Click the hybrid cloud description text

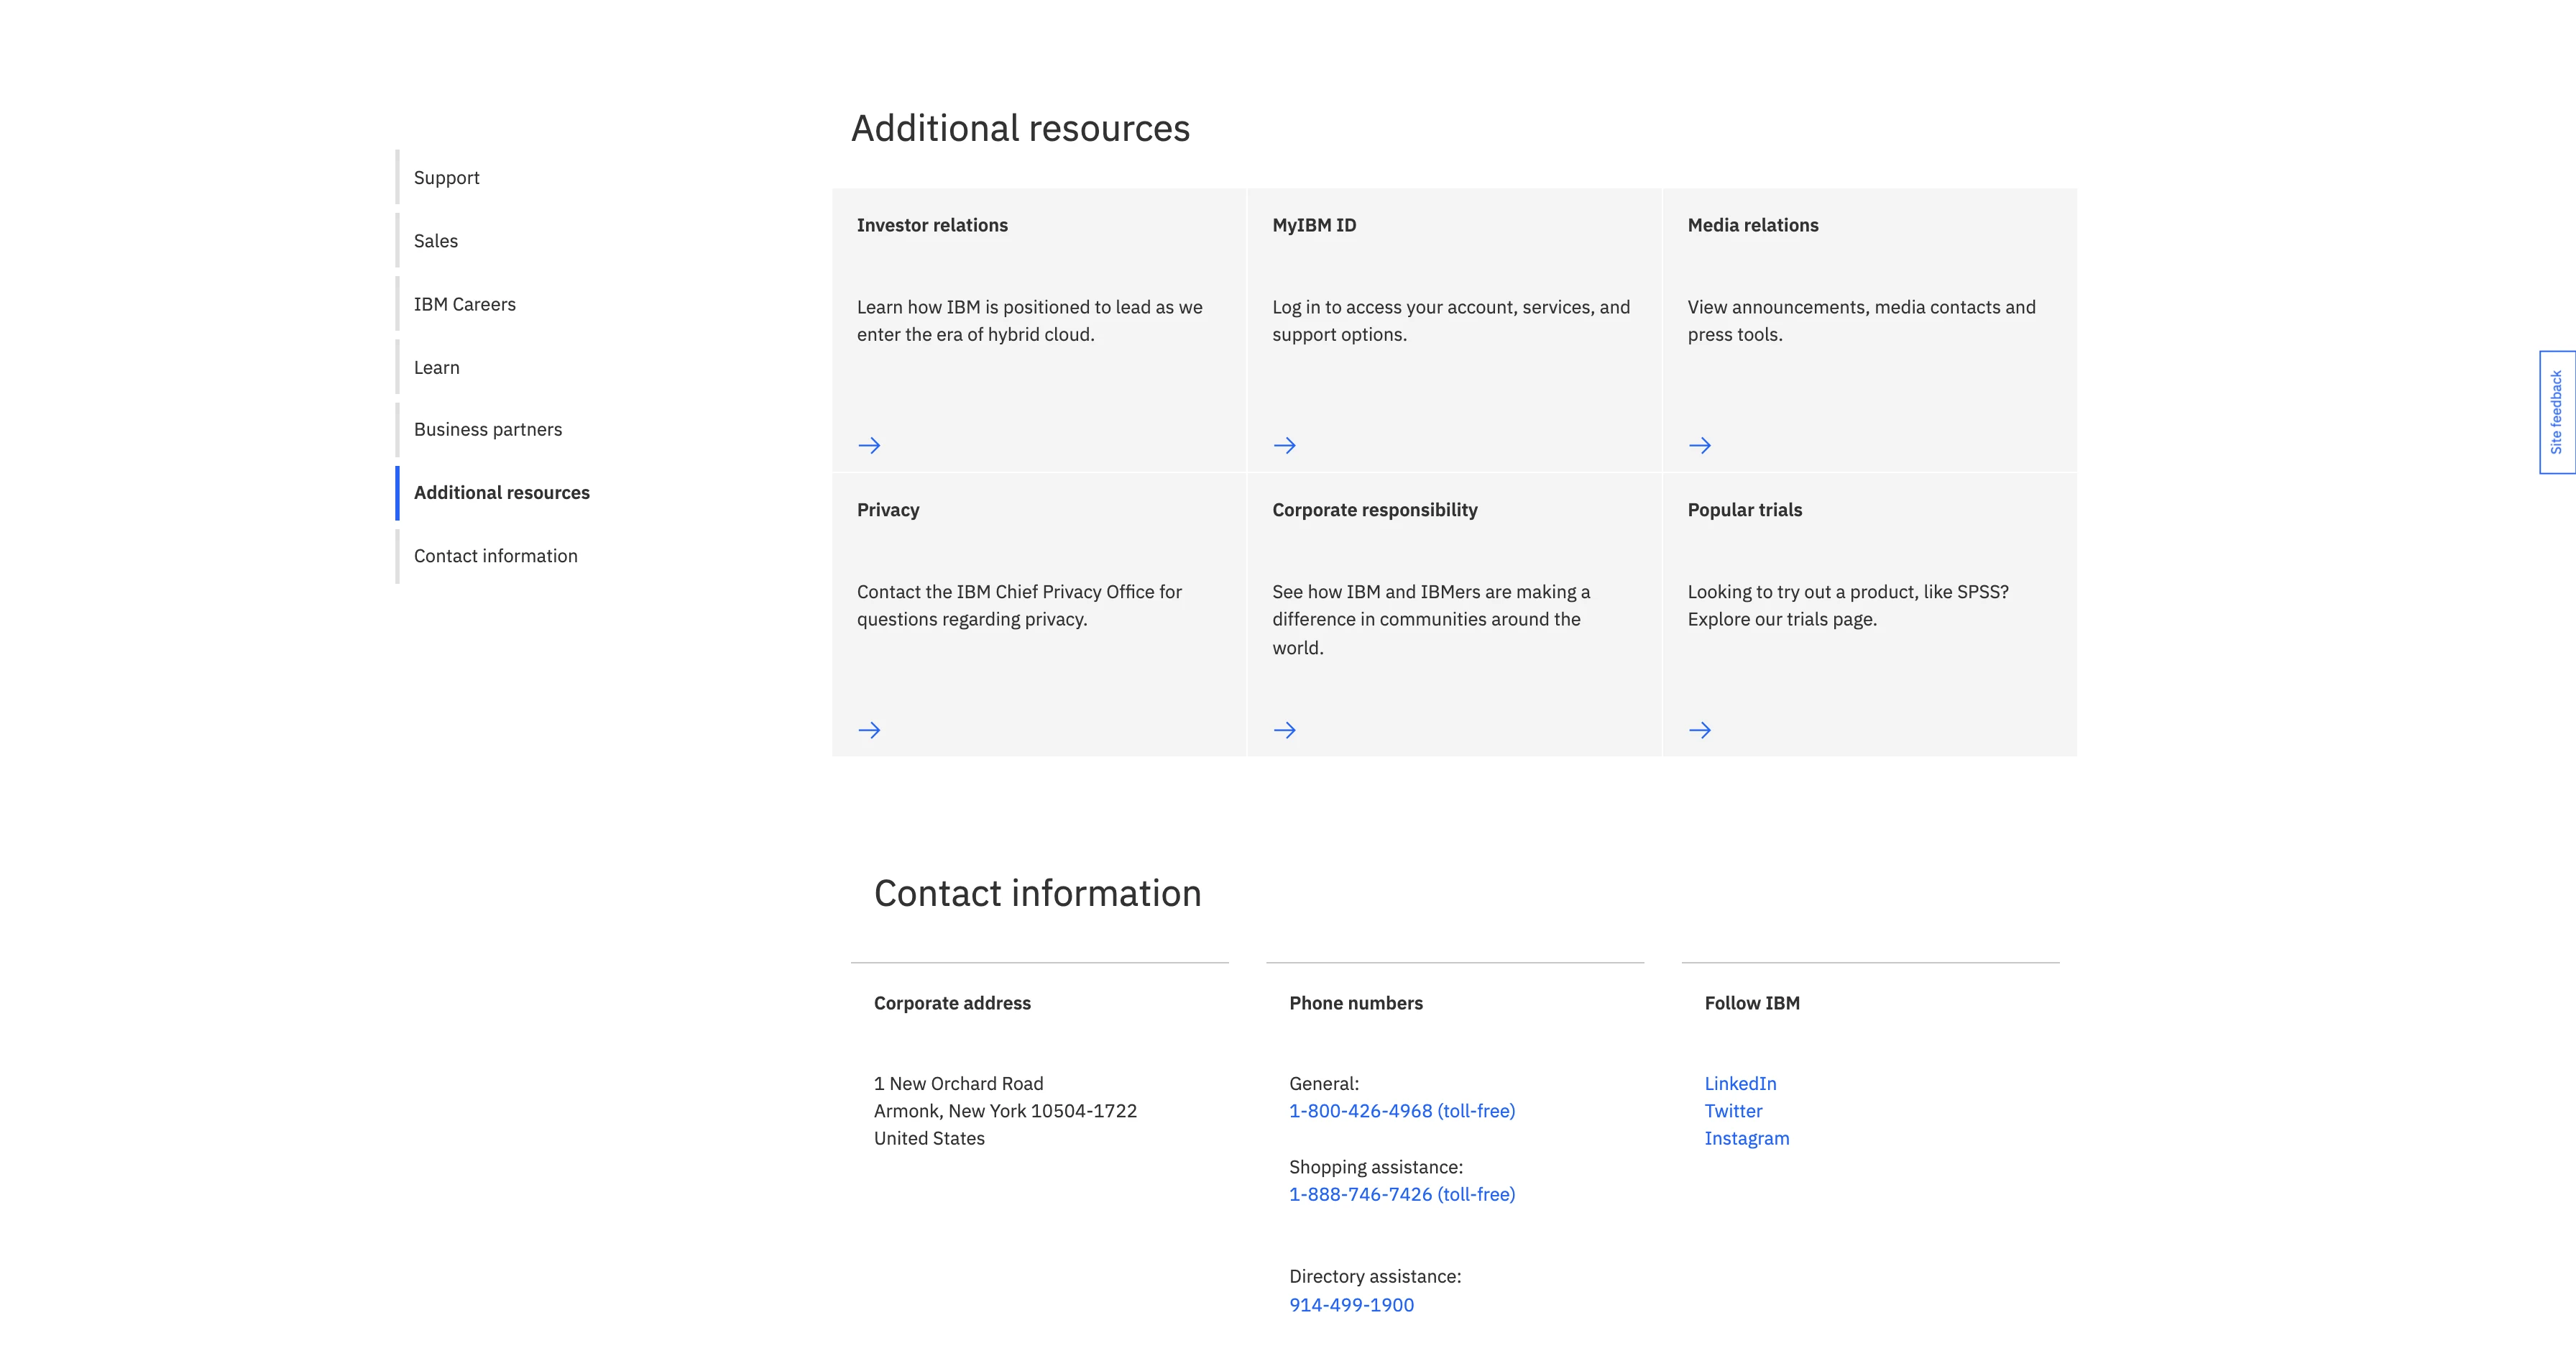click(1030, 320)
